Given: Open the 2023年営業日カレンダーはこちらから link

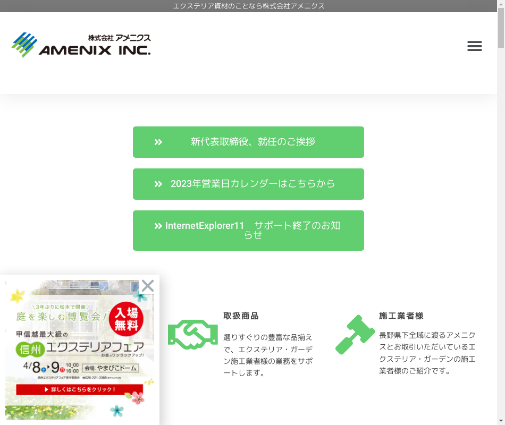Looking at the screenshot, I should click(252, 184).
